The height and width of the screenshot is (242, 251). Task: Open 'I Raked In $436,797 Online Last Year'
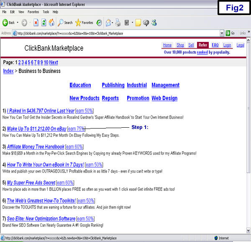tap(41, 111)
